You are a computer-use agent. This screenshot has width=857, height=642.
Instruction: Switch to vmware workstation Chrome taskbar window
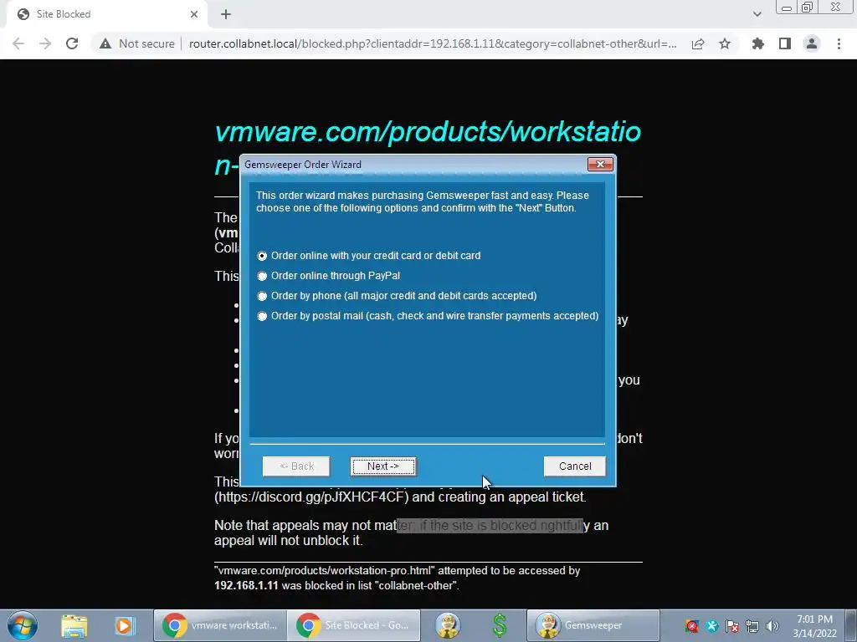220,625
